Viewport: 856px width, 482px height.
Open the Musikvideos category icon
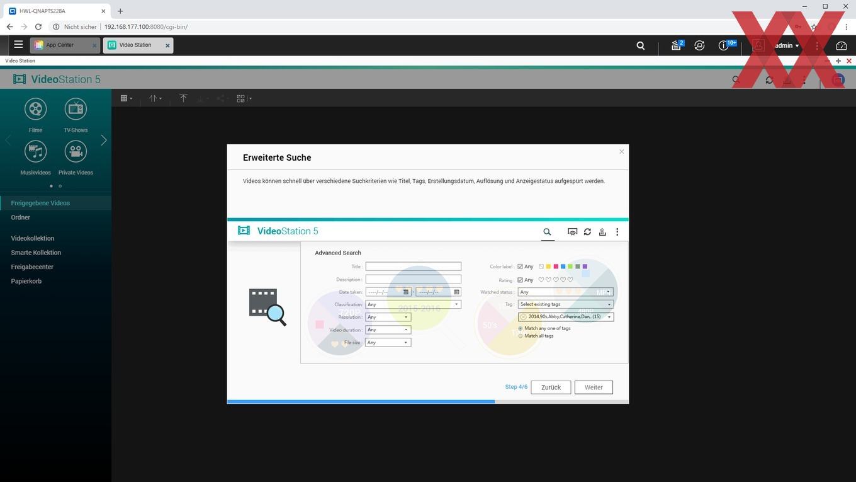coord(36,151)
